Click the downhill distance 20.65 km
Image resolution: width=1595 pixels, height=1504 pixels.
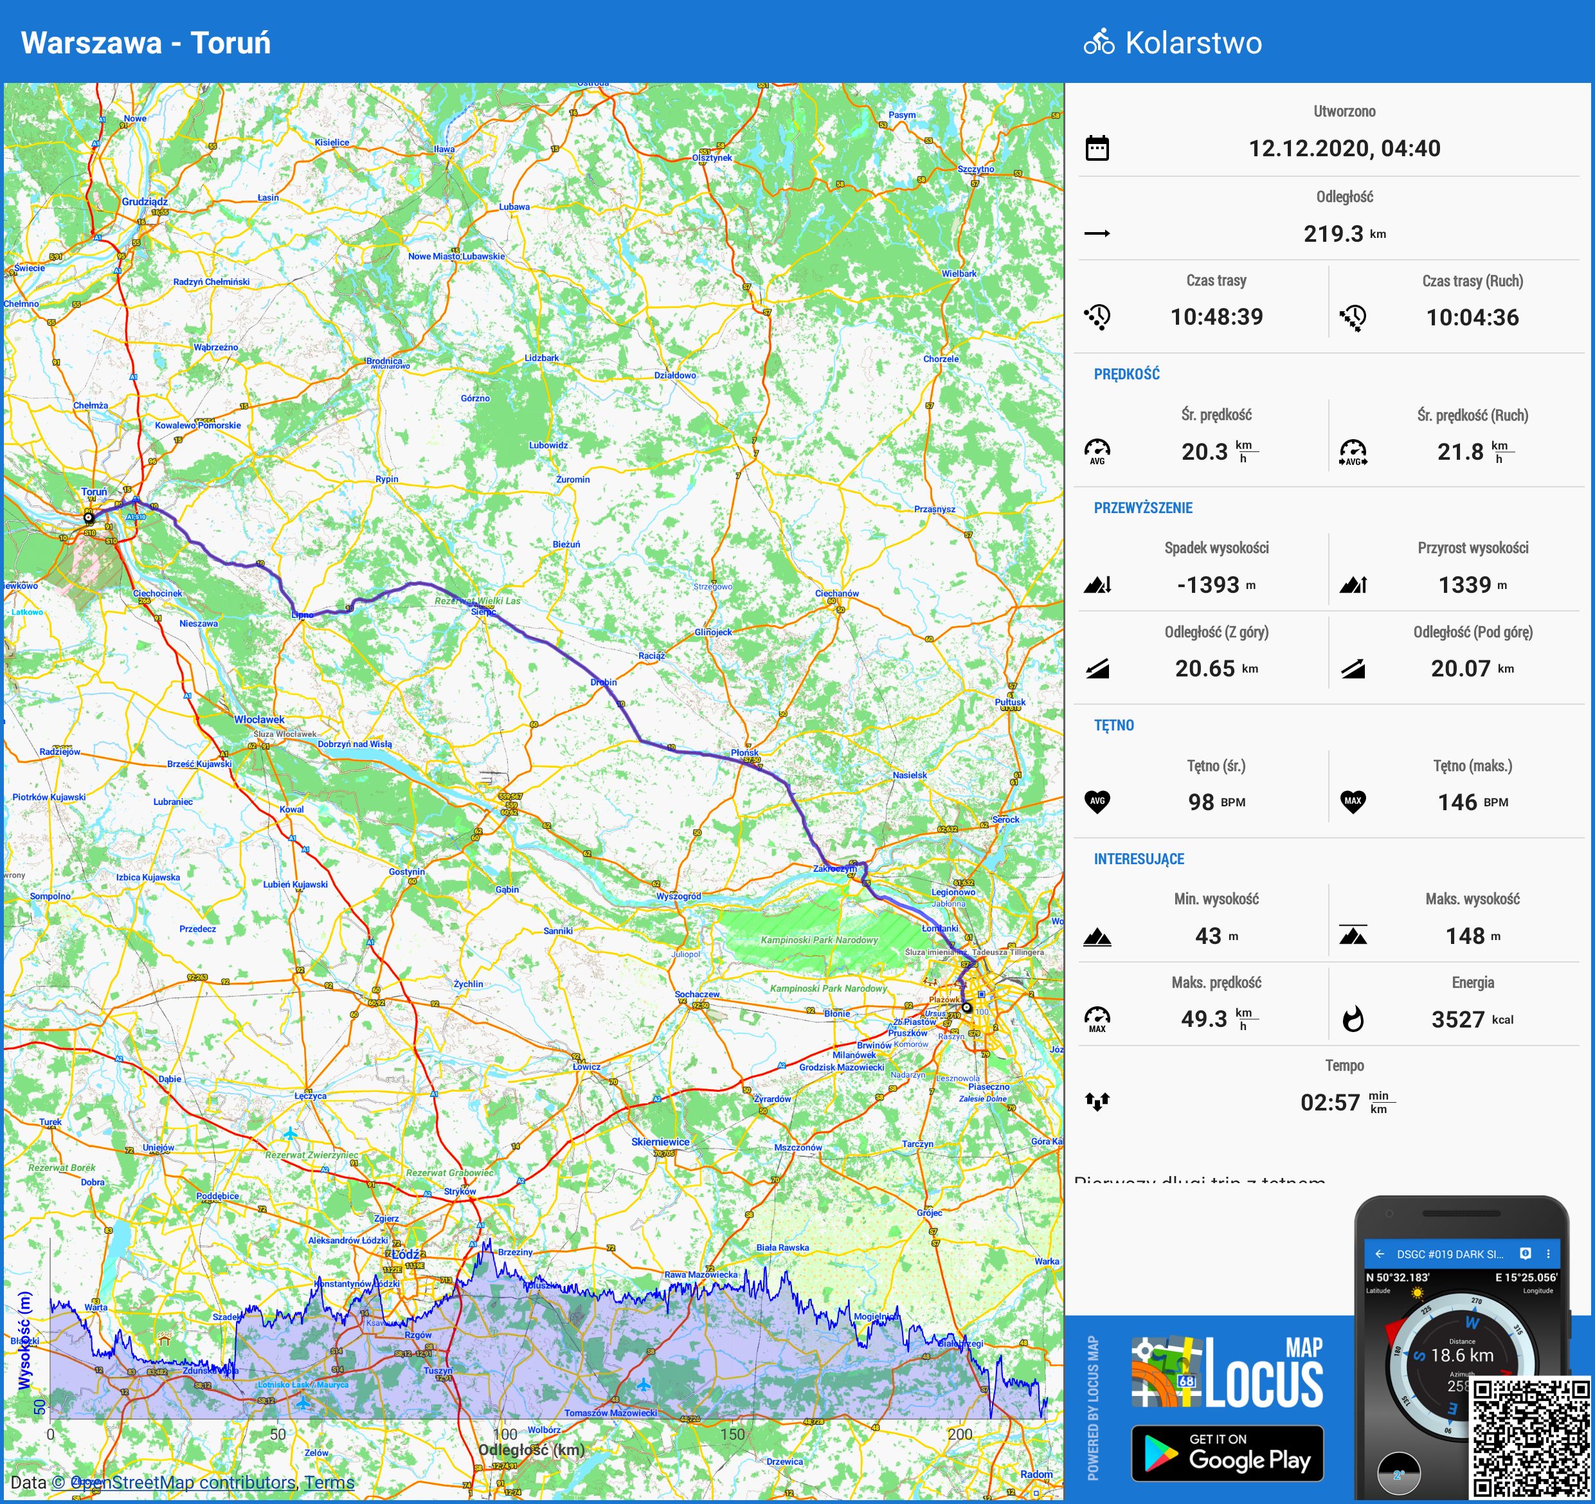[1216, 669]
